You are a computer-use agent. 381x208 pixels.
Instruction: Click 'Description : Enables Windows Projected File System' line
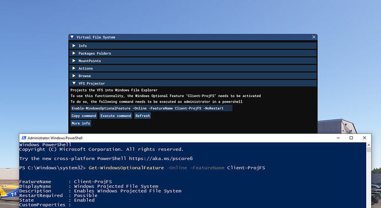[100, 191]
